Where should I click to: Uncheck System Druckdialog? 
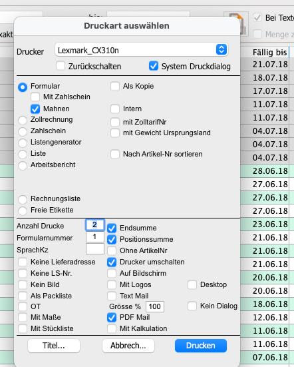[x=154, y=66]
